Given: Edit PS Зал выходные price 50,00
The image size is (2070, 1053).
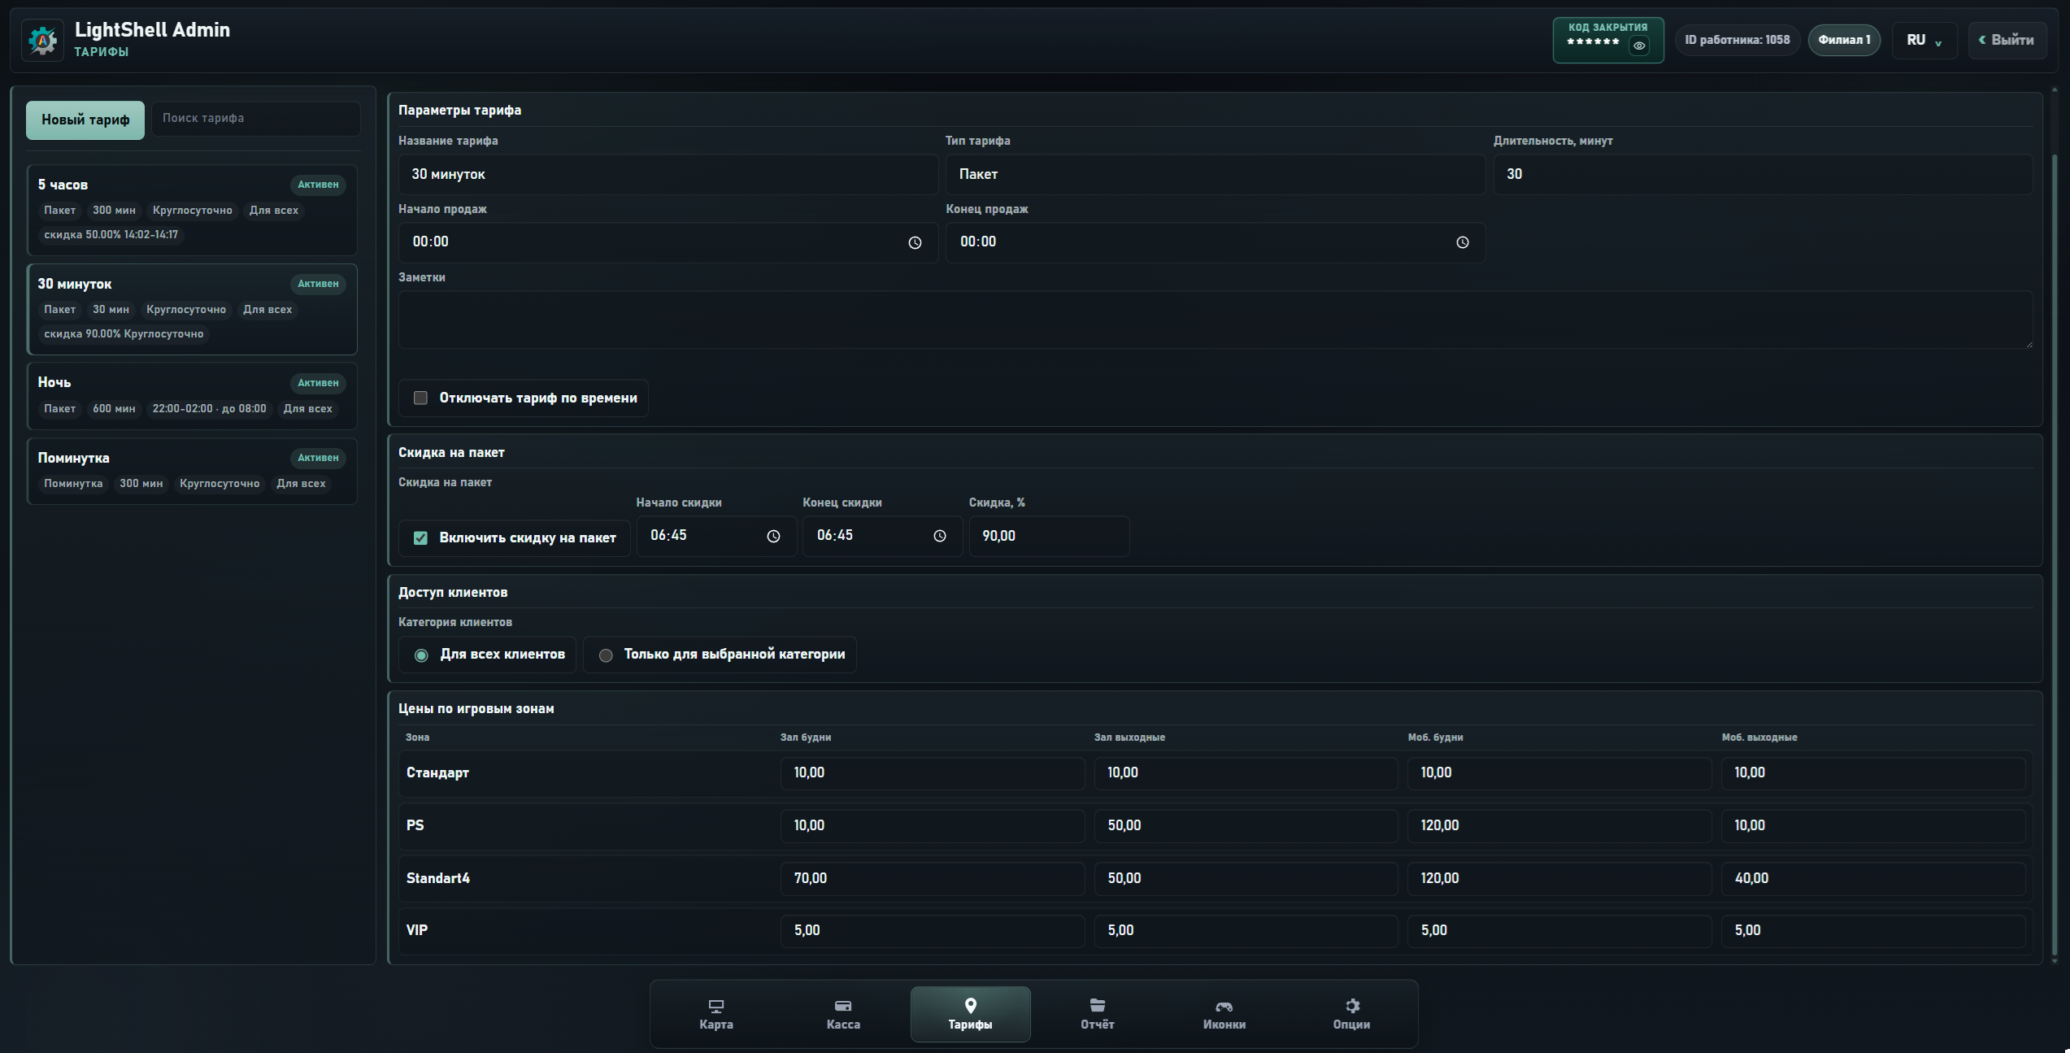Looking at the screenshot, I should [1246, 826].
